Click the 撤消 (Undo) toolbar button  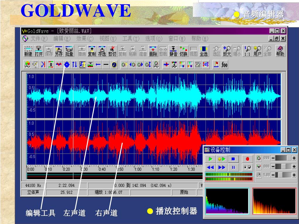point(82,51)
